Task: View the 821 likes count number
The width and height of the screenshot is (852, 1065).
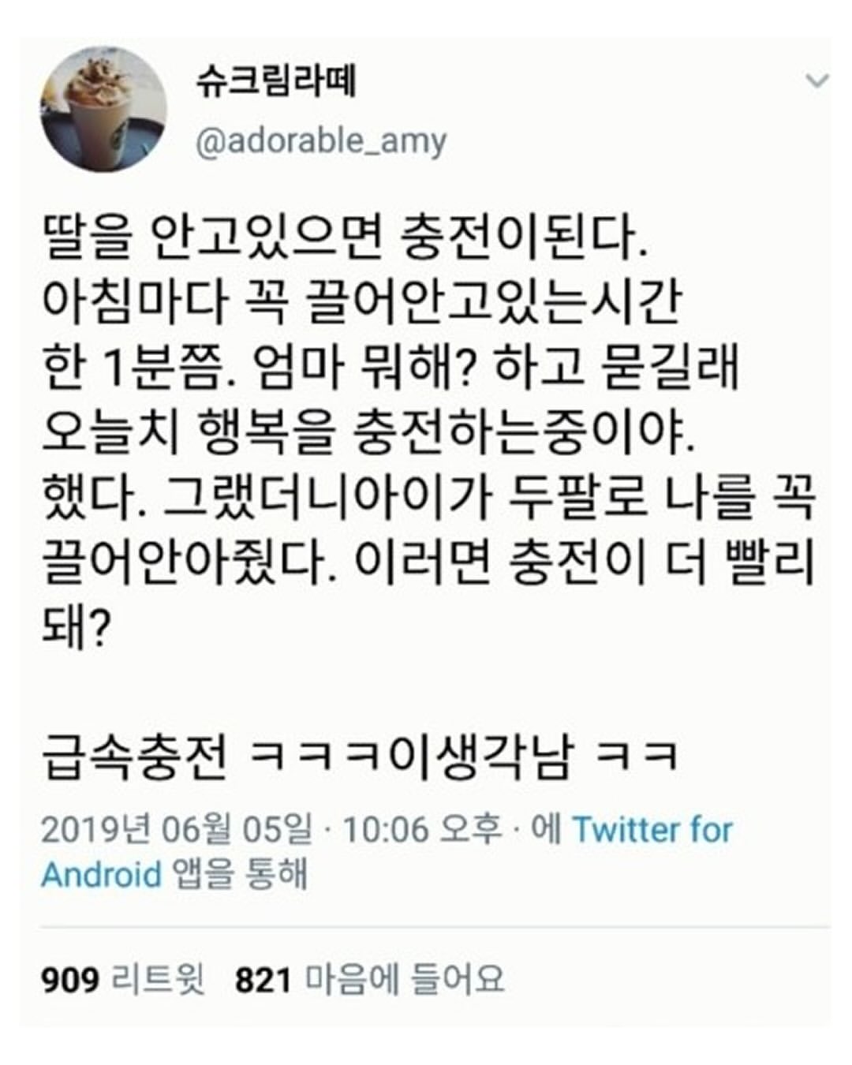Action: click(x=263, y=981)
